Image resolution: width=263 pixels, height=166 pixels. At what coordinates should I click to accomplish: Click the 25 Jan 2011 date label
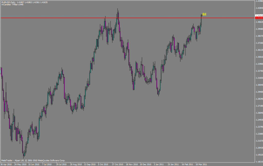tap(173, 164)
